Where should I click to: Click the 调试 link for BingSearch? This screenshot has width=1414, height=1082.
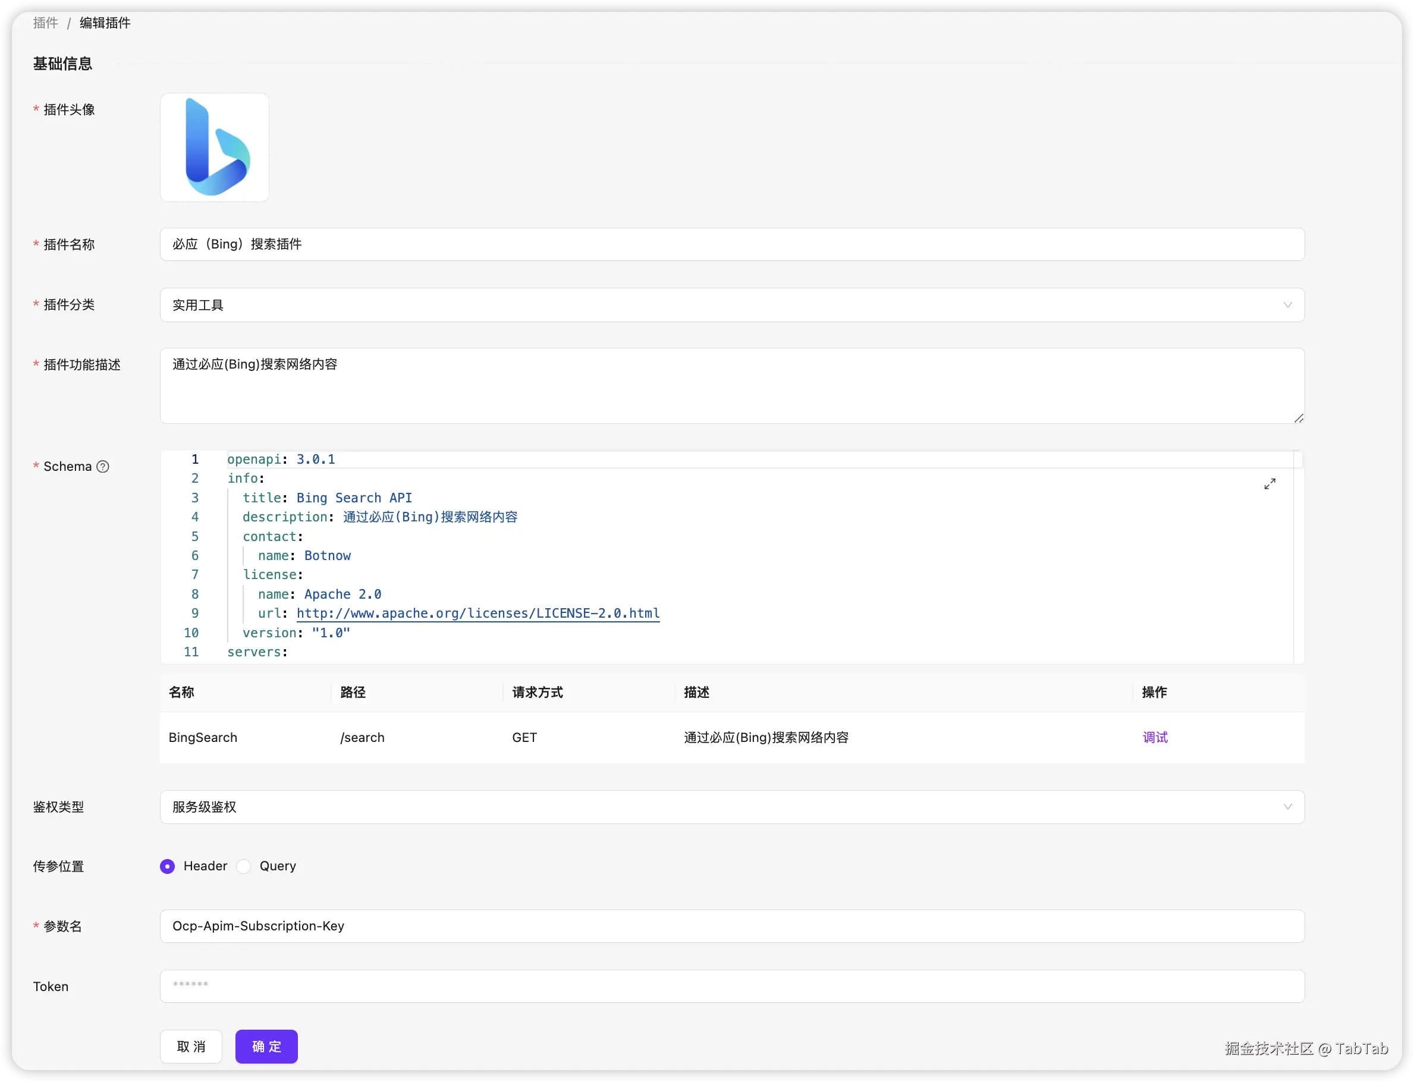1154,737
